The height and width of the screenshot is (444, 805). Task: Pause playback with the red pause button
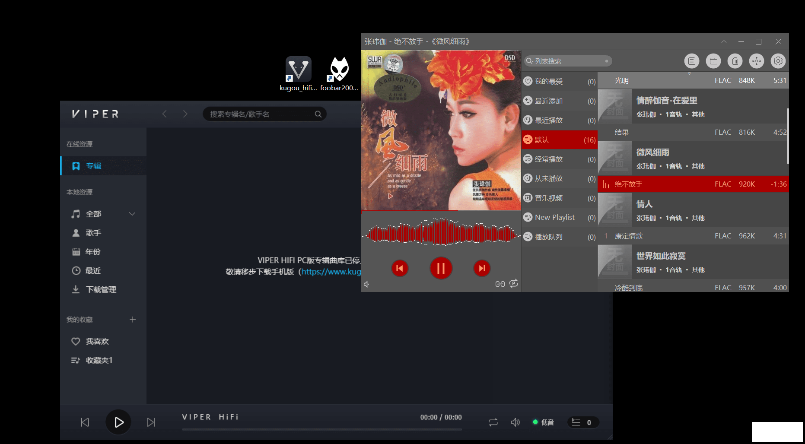[x=441, y=268]
